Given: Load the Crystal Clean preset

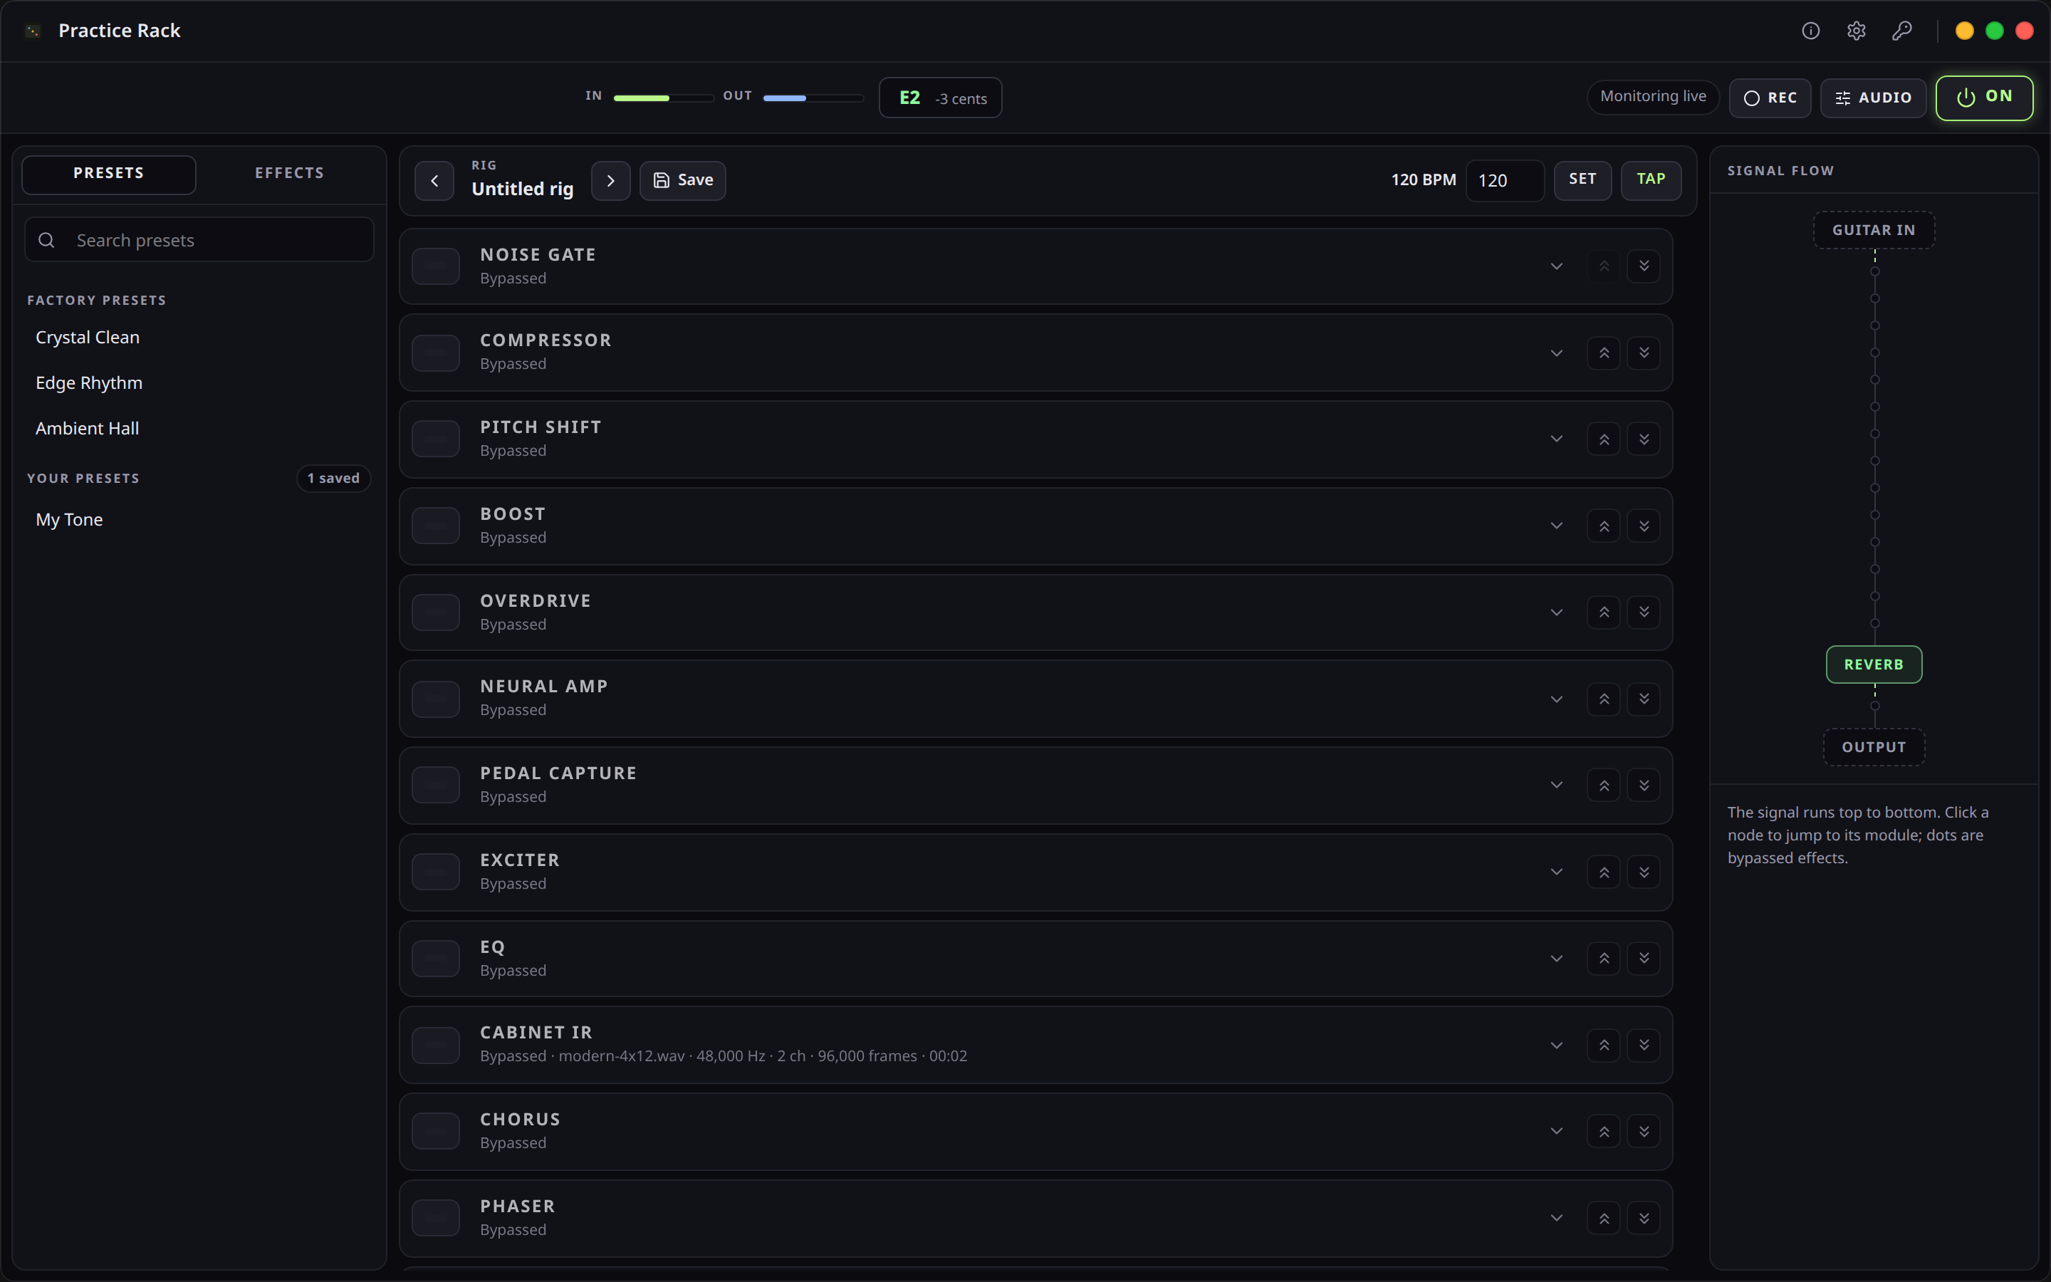Looking at the screenshot, I should (198, 338).
